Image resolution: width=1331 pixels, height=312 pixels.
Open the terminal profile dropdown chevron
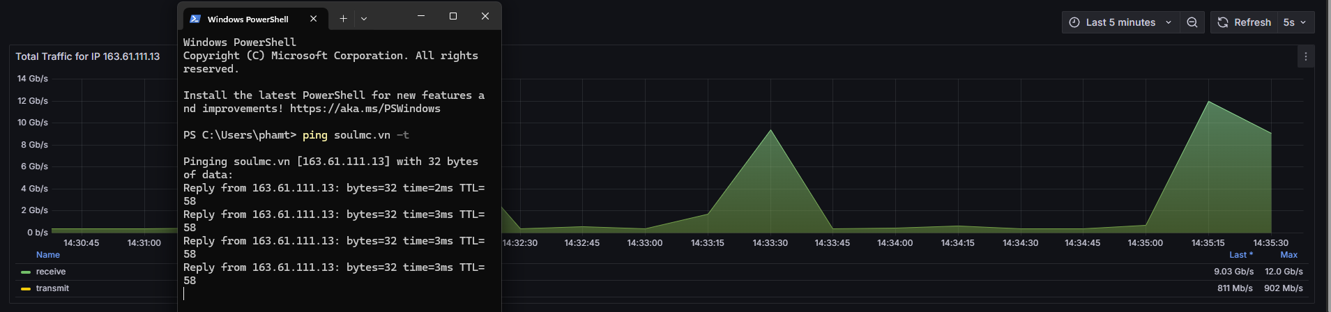(364, 19)
